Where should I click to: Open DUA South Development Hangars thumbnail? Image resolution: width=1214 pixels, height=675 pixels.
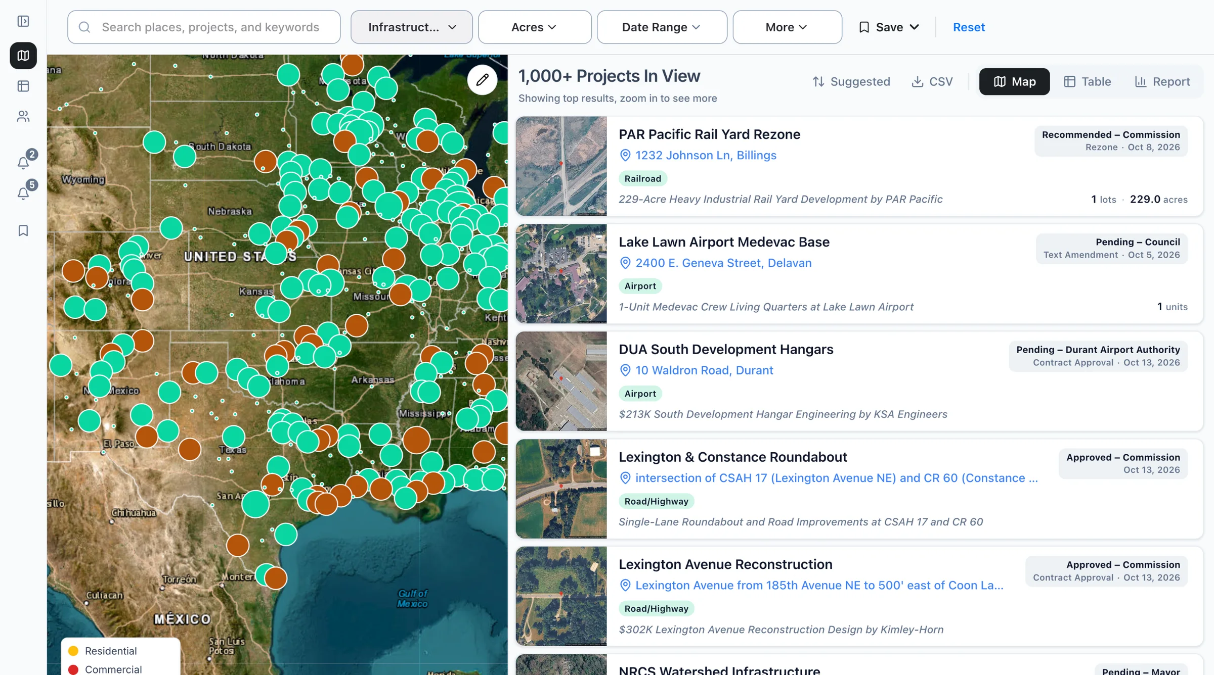click(x=561, y=381)
